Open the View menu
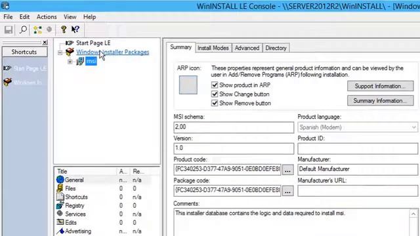Viewport: 420px width, 236px height. 70,17
